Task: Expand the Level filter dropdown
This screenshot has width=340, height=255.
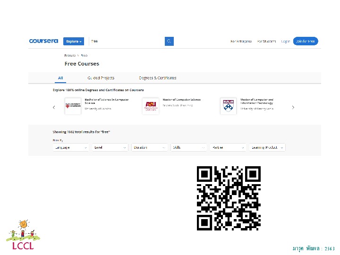Action: click(110, 147)
